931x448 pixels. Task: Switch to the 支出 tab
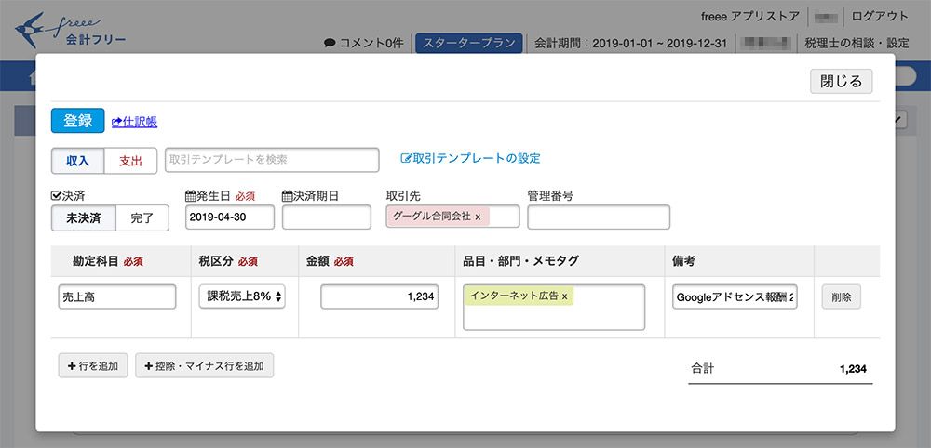pyautogui.click(x=130, y=161)
